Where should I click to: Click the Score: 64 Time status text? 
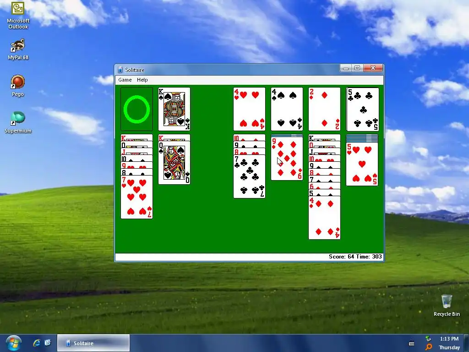[355, 257]
